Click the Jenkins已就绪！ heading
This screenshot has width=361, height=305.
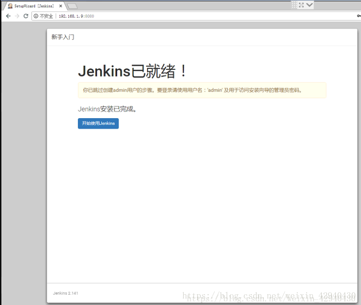[x=132, y=71]
